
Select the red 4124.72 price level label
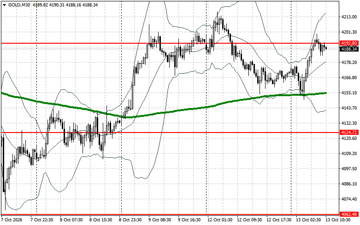click(349, 133)
